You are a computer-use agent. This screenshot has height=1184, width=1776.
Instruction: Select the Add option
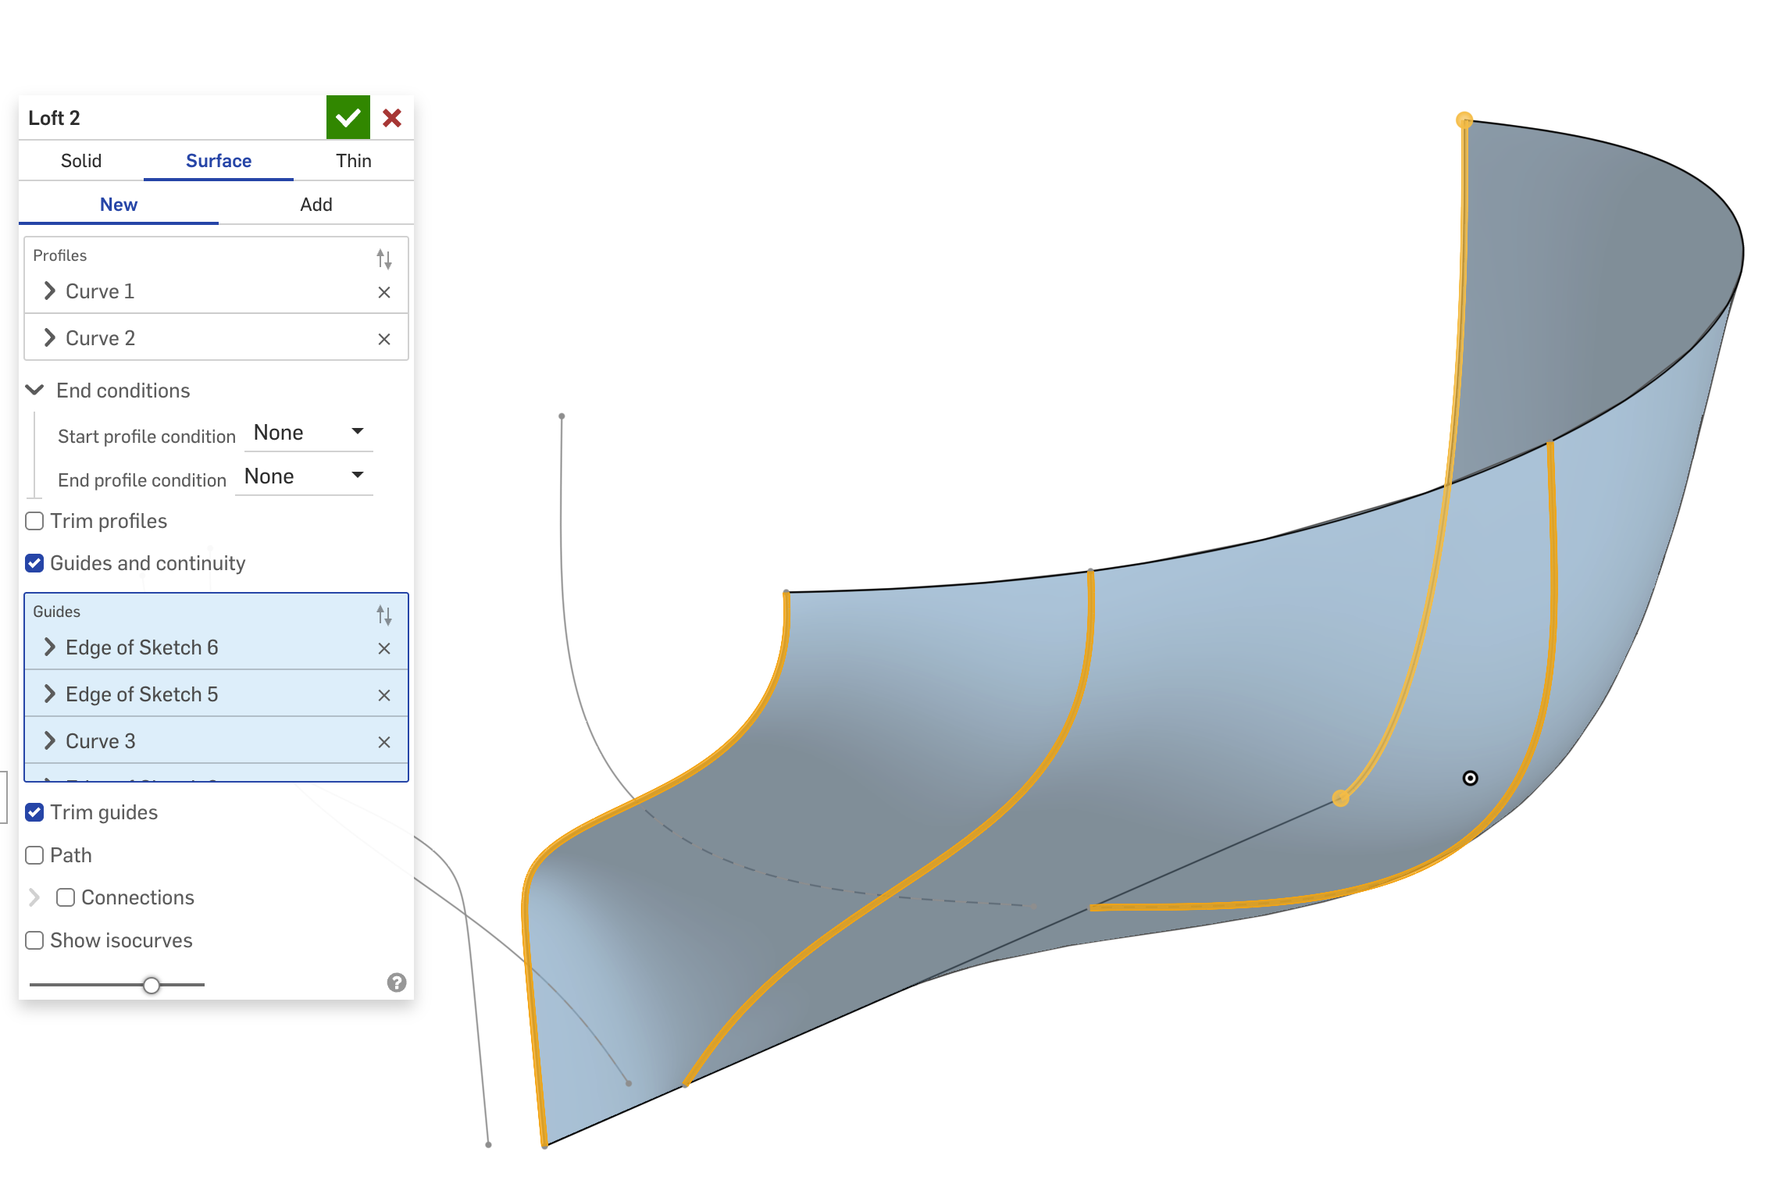pos(316,205)
